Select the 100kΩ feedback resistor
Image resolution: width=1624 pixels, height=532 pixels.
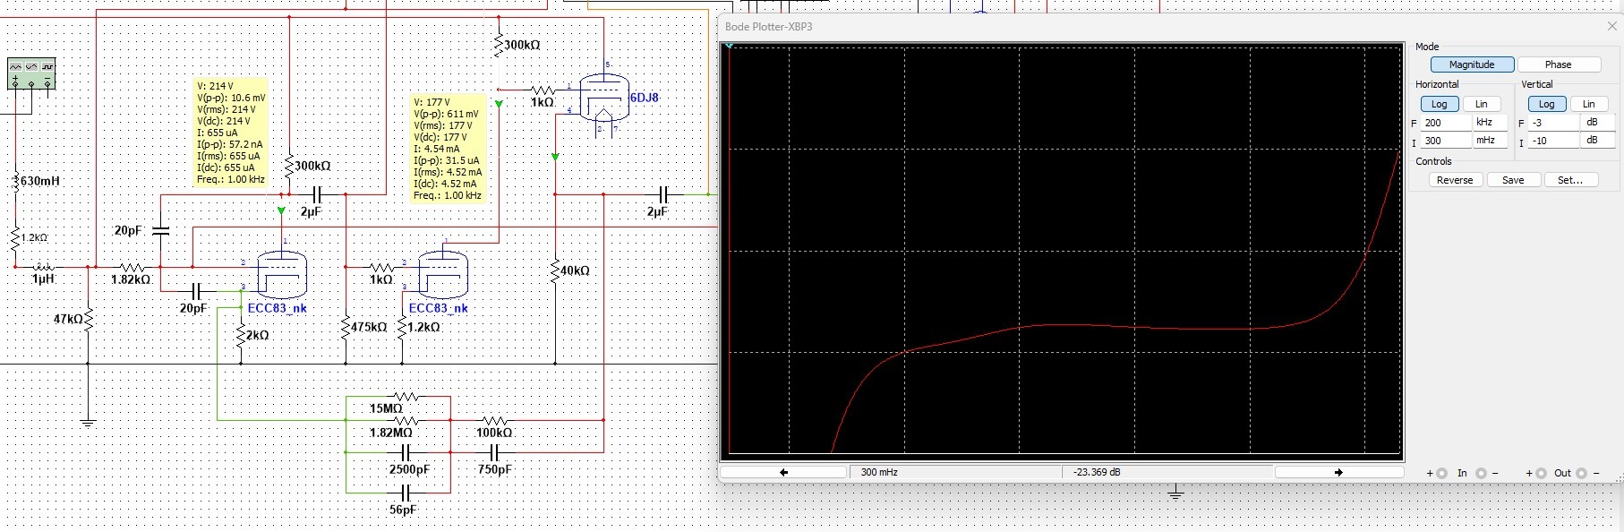point(494,420)
